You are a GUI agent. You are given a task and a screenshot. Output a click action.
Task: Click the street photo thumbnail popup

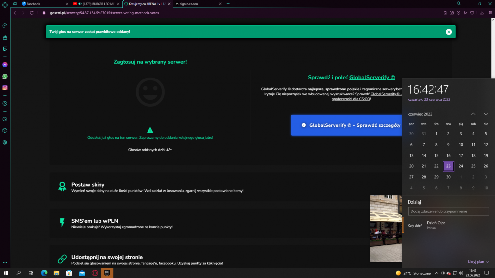386,229
